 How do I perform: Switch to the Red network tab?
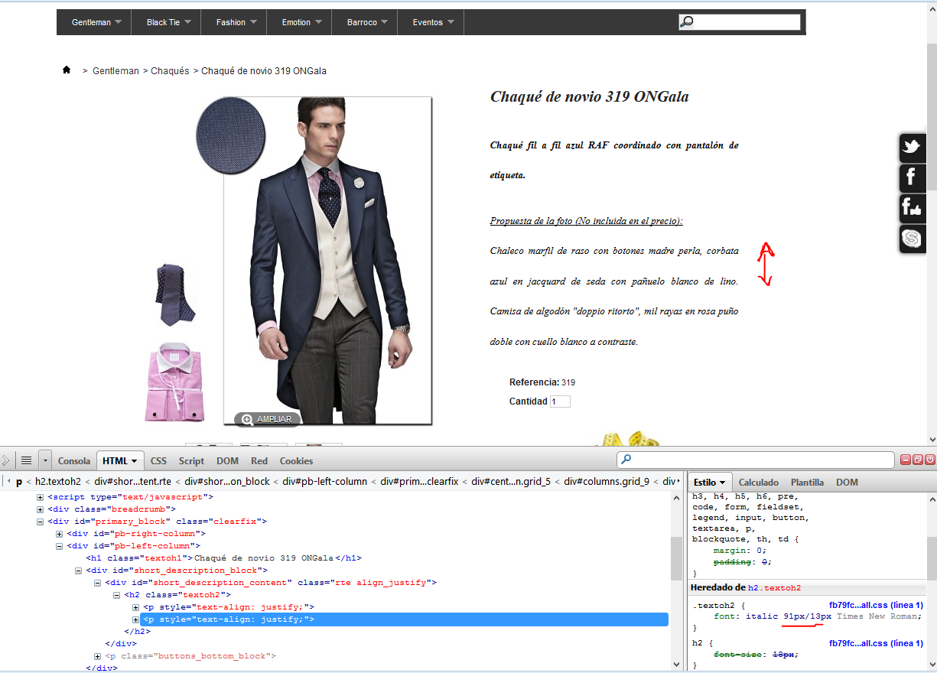[x=259, y=460]
